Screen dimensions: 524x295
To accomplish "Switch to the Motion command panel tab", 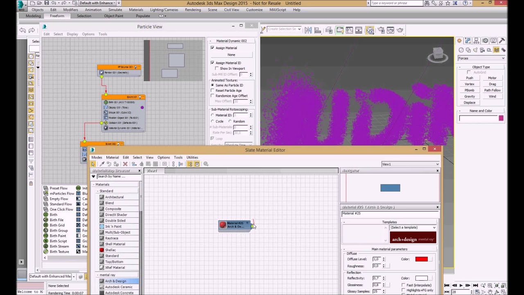I will pos(485,41).
